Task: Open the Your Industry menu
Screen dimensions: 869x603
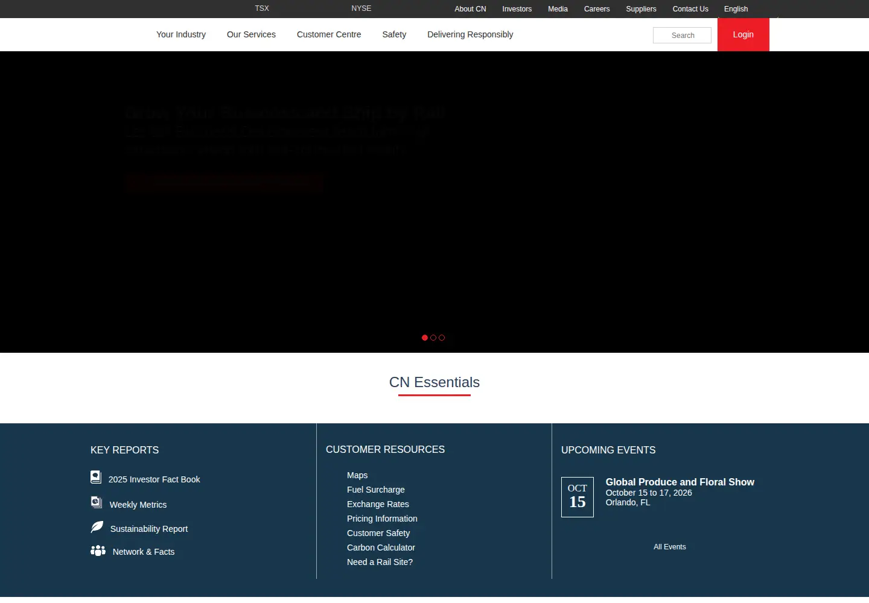Action: click(x=181, y=34)
